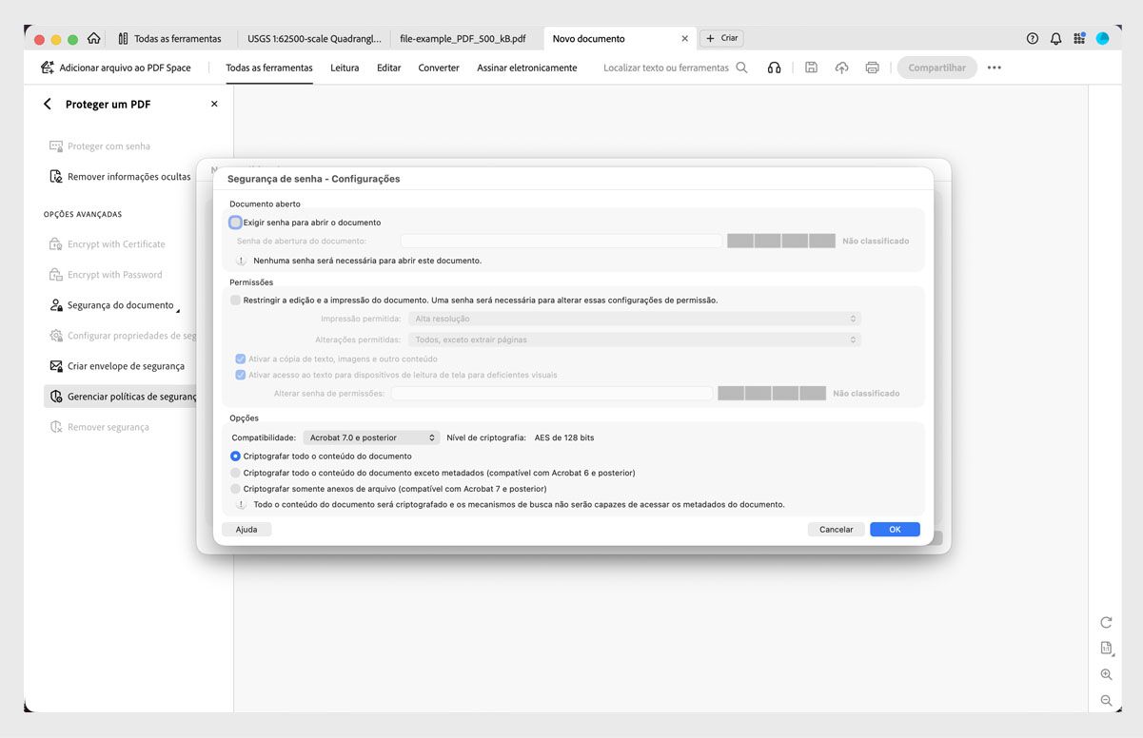Click the save disk icon
Viewport: 1143px width, 738px height.
point(811,68)
